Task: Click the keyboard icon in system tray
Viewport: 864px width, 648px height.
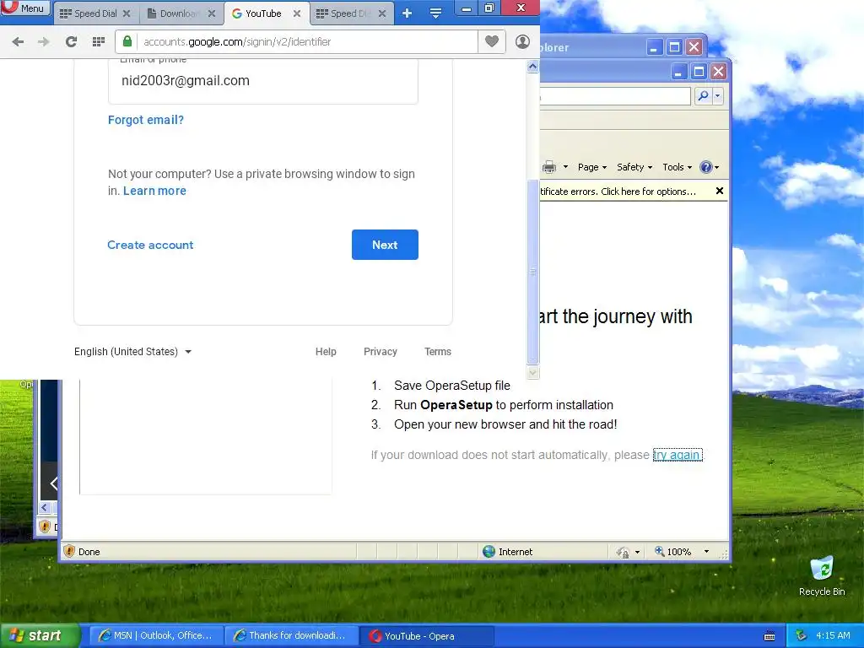Action: click(769, 636)
